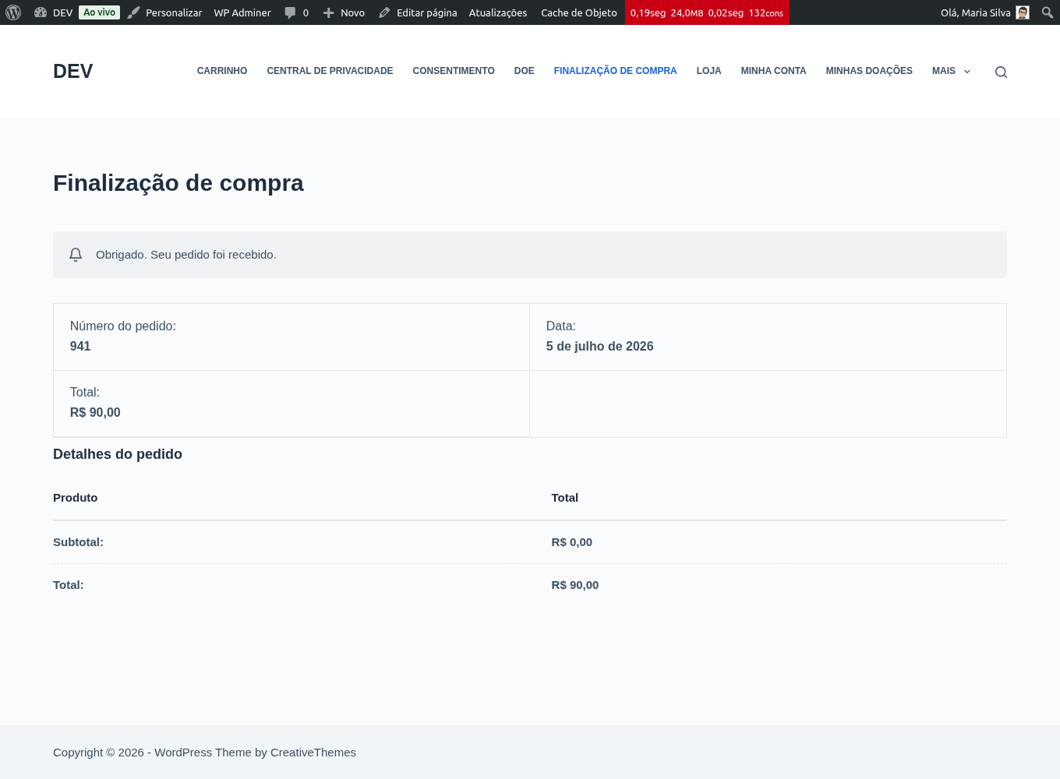Click the Personalizar brush icon
This screenshot has width=1060, height=779.
(134, 12)
